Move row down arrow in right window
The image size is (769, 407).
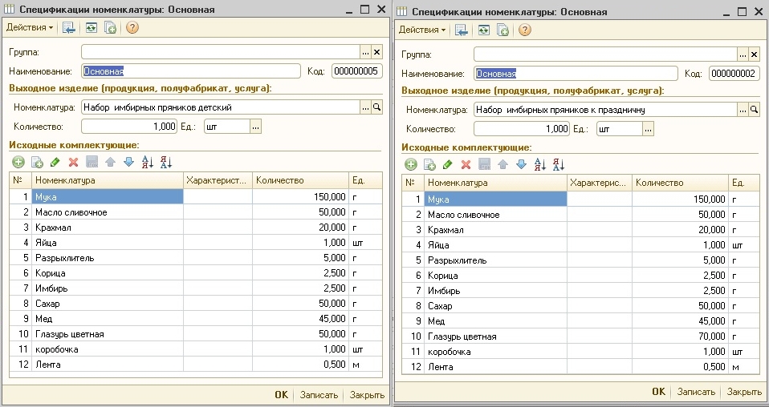click(521, 164)
